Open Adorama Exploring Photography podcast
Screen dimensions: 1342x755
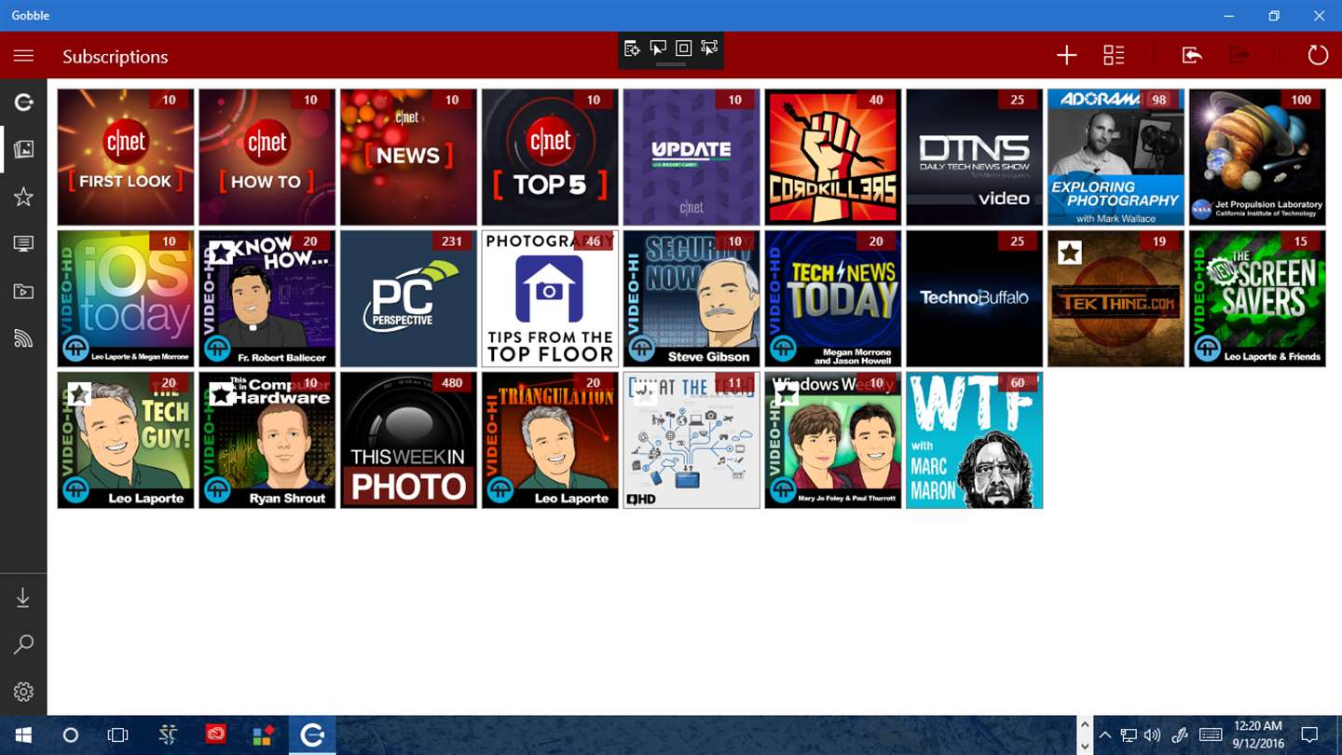1116,158
